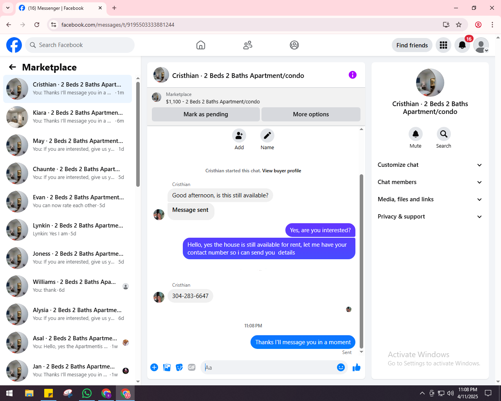Image resolution: width=501 pixels, height=401 pixels.
Task: Open the Chrome three-dot menu
Action: (x=492, y=25)
